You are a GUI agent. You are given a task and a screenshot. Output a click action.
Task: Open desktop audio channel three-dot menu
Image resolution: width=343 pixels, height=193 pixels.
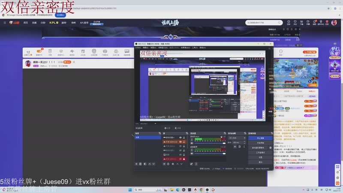coord(192,150)
